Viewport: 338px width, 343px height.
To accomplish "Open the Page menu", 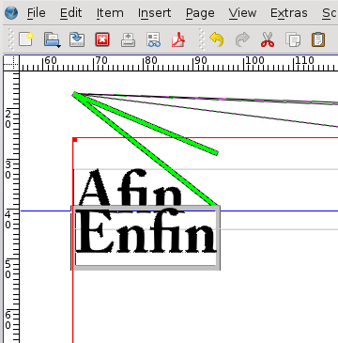I will click(200, 13).
